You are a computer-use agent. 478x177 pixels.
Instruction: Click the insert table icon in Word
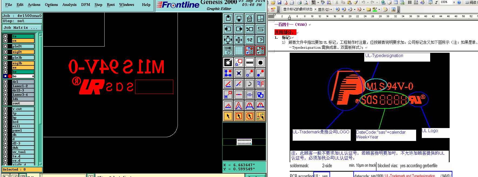(x=396, y=2)
